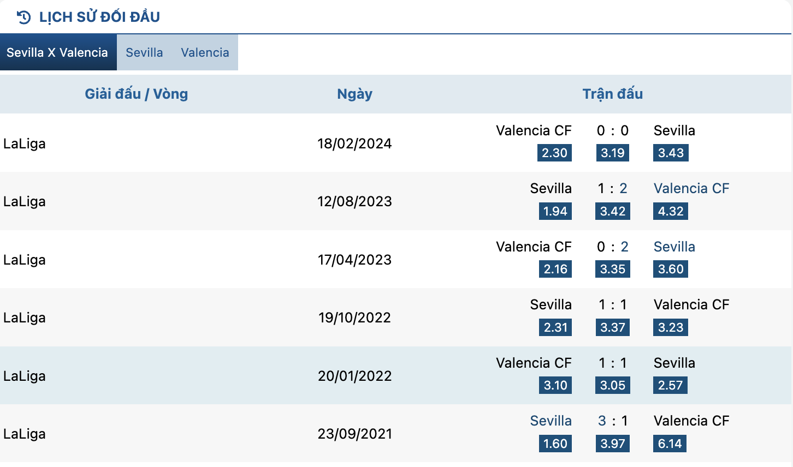793x467 pixels.
Task: Click the 2.30 odds badge
Action: pyautogui.click(x=554, y=153)
